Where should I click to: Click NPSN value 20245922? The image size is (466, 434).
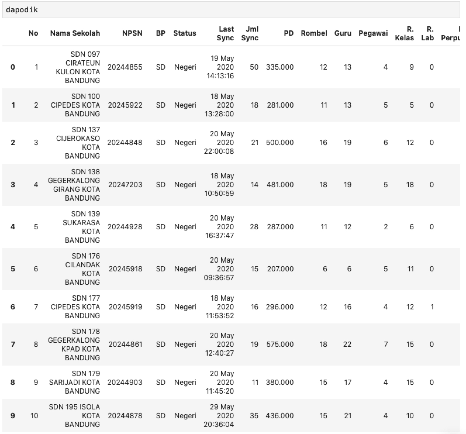(x=125, y=105)
